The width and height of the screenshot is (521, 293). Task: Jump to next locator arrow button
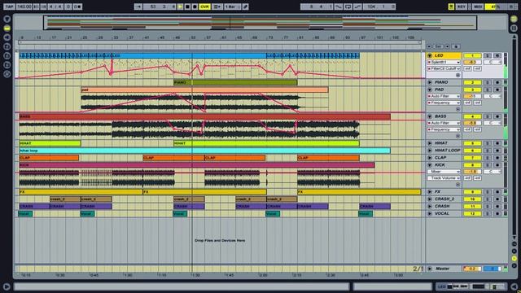pyautogui.click(x=447, y=46)
